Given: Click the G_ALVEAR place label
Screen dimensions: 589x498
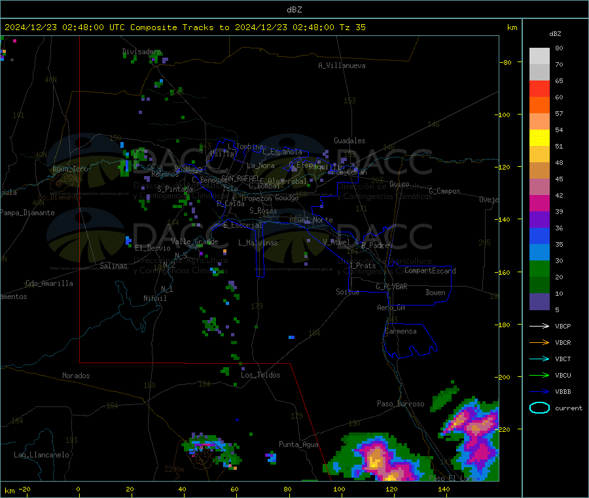Looking at the screenshot, I should [391, 287].
